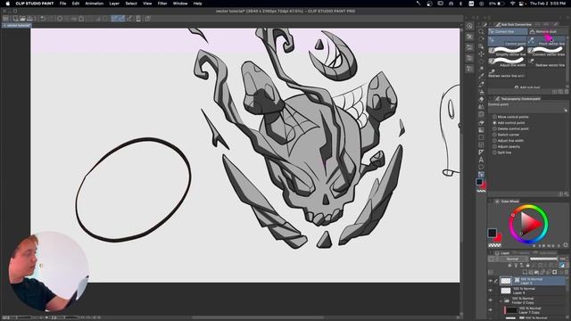571x321 pixels.
Task: Open the Edit menu
Action: tap(75, 4)
